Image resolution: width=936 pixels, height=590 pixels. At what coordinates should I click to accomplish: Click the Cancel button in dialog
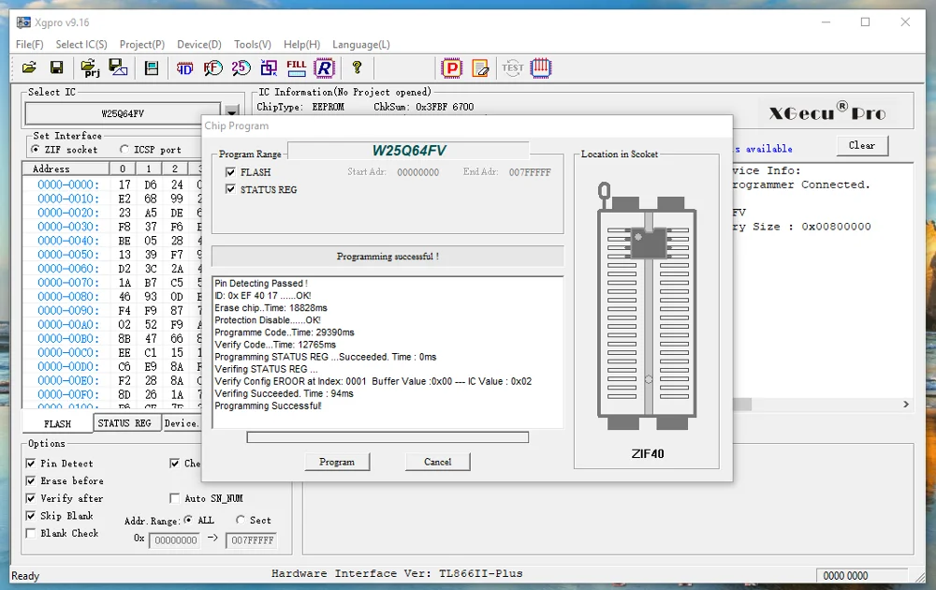[x=437, y=462]
